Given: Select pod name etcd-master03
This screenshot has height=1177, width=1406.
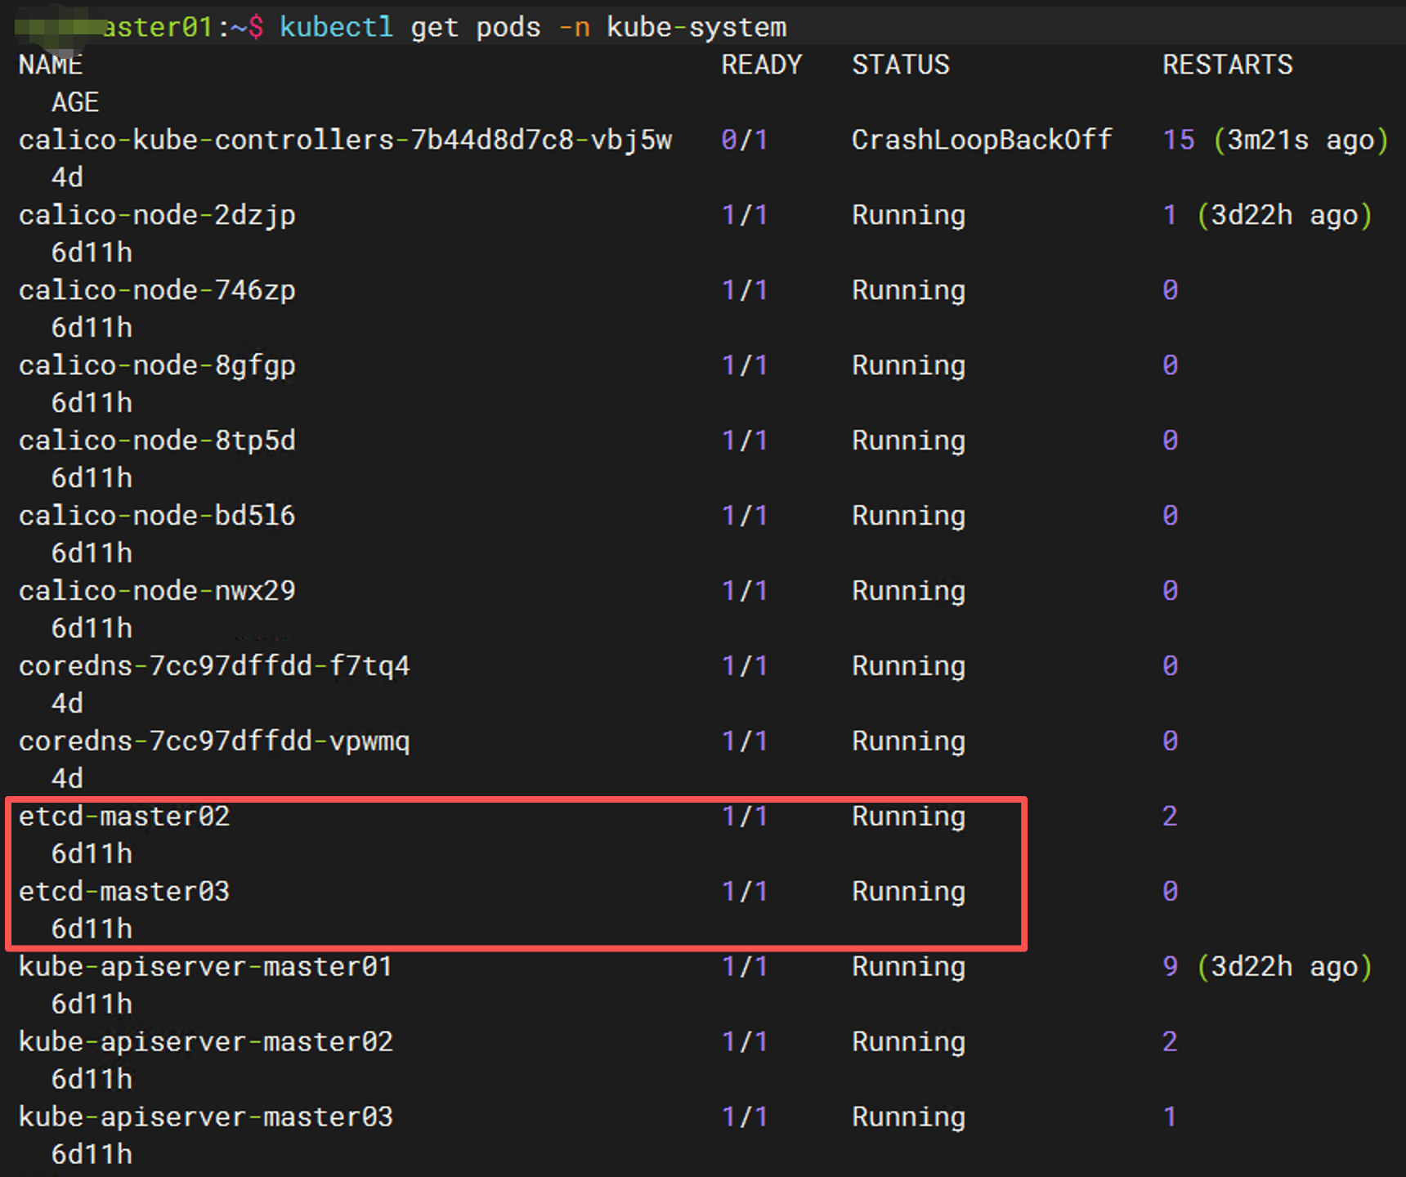Looking at the screenshot, I should (124, 892).
